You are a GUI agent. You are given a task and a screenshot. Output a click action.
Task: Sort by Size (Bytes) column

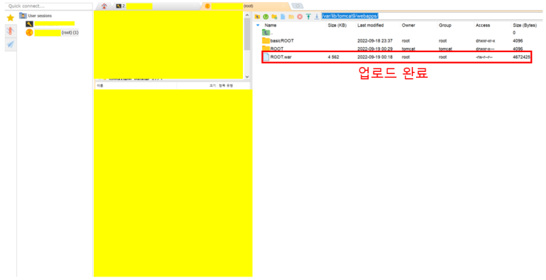click(525, 25)
